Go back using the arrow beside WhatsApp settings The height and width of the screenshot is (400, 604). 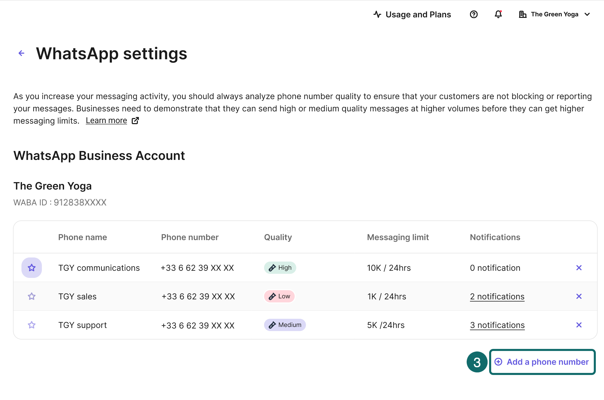pos(21,53)
